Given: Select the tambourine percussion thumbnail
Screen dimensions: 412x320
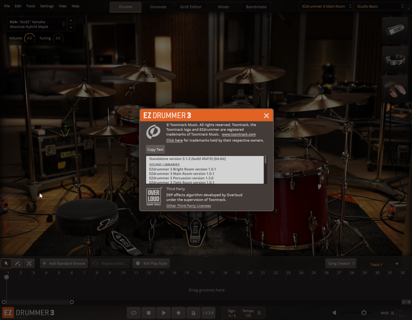Looking at the screenshot, I should point(395,60).
